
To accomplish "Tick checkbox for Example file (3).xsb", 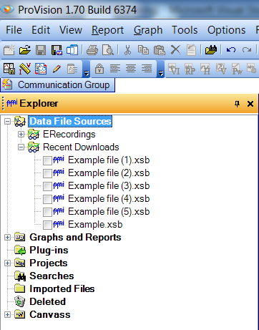I will click(x=47, y=187).
